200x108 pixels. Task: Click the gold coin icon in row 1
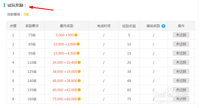pos(76,35)
